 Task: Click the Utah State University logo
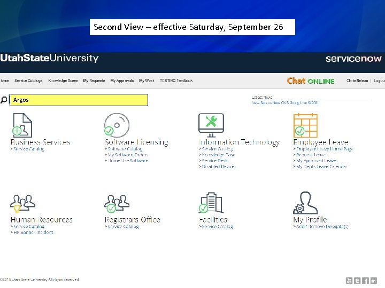tap(49, 58)
